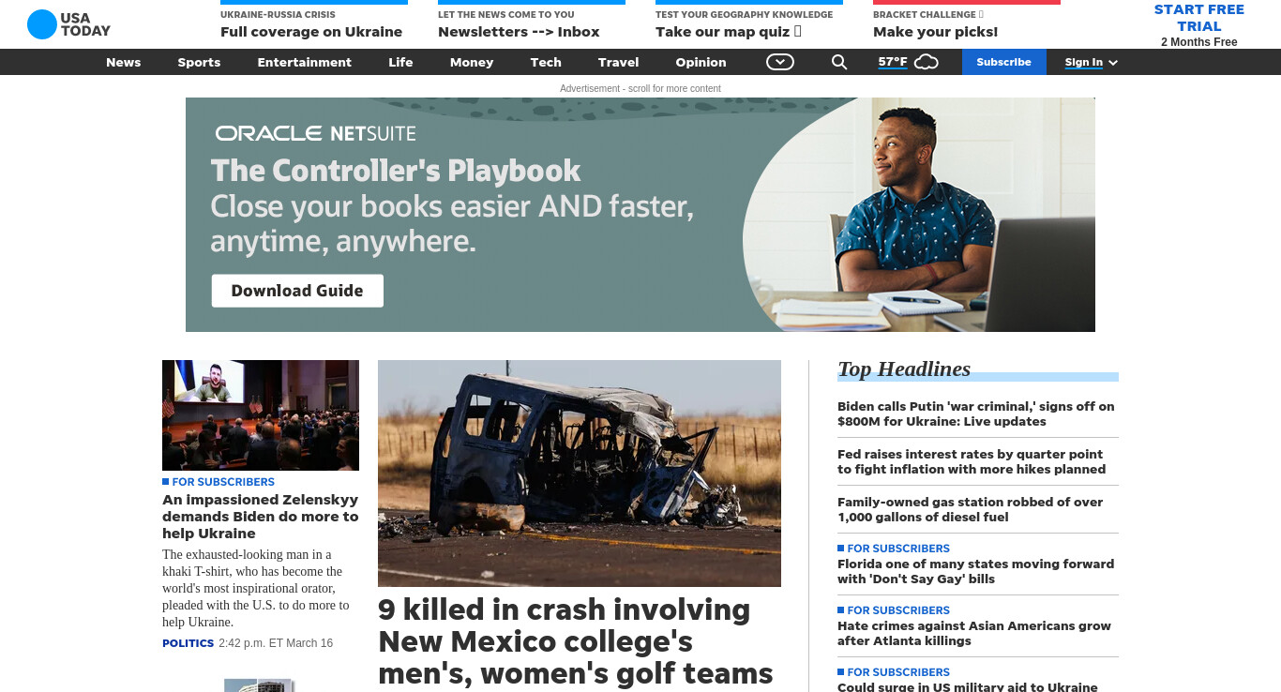Click the blue Subscribe button
Image resolution: width=1281 pixels, height=692 pixels.
pyautogui.click(x=1003, y=62)
